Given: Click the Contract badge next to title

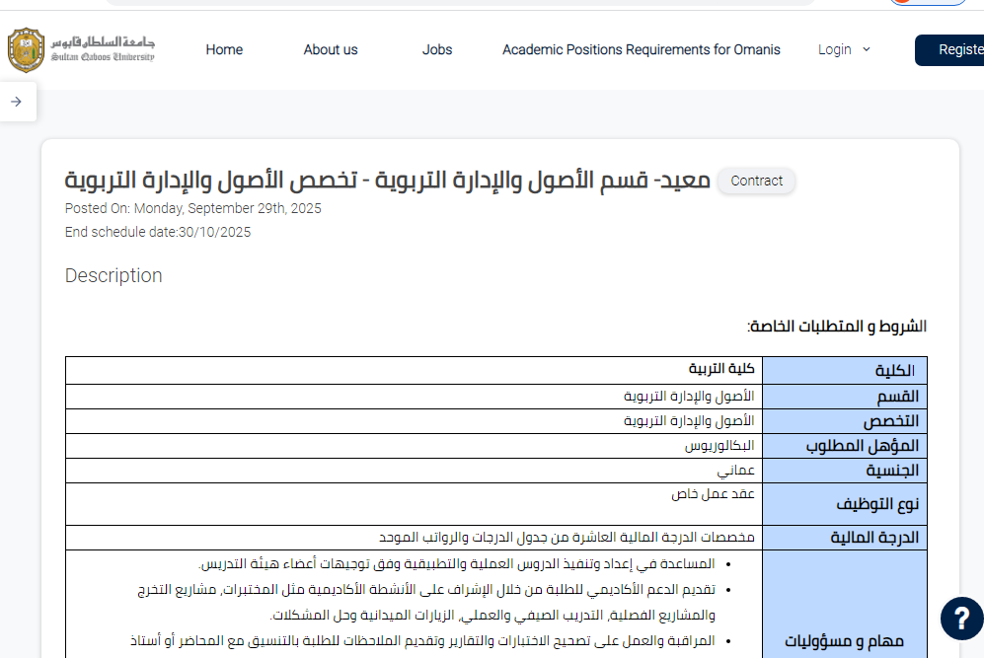Looking at the screenshot, I should point(756,182).
